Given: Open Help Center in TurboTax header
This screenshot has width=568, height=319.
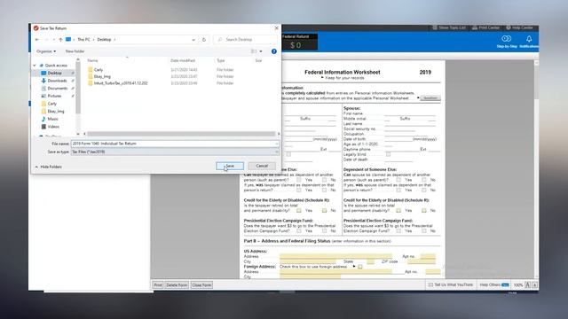Looking at the screenshot, I should (519, 27).
